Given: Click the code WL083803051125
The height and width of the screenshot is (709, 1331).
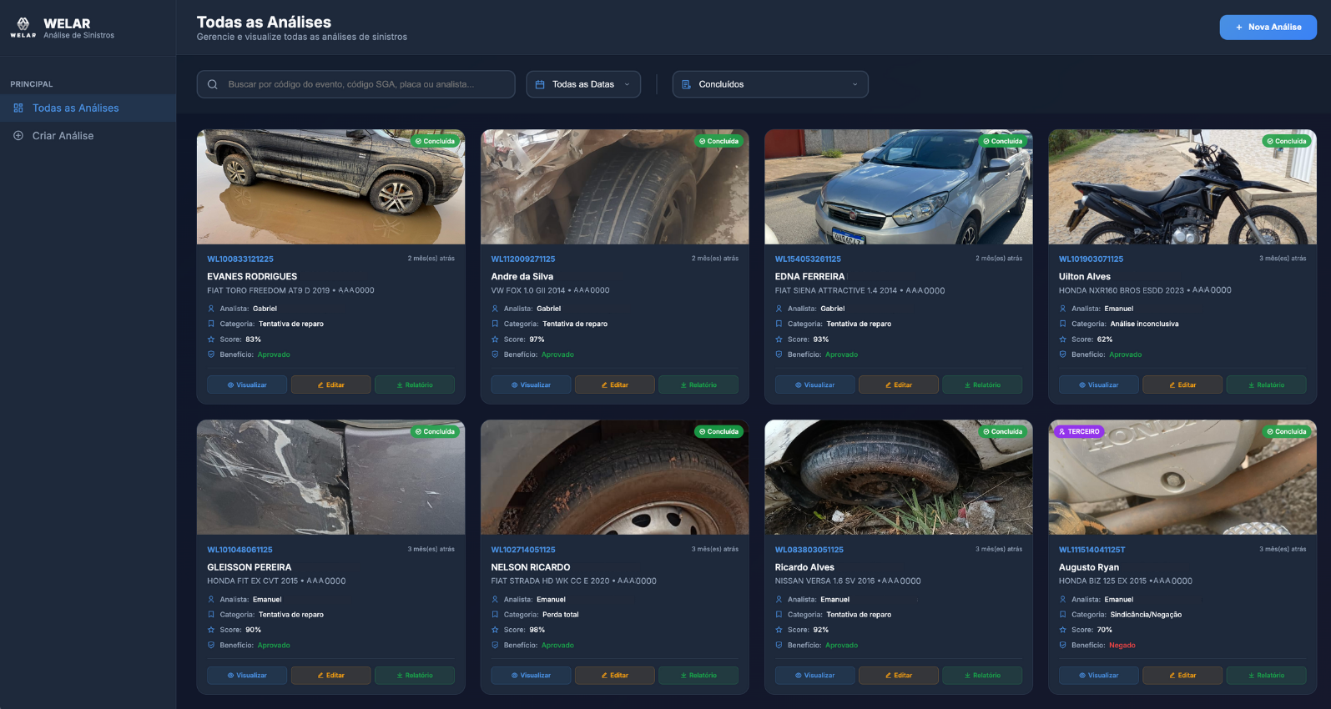Looking at the screenshot, I should [809, 550].
